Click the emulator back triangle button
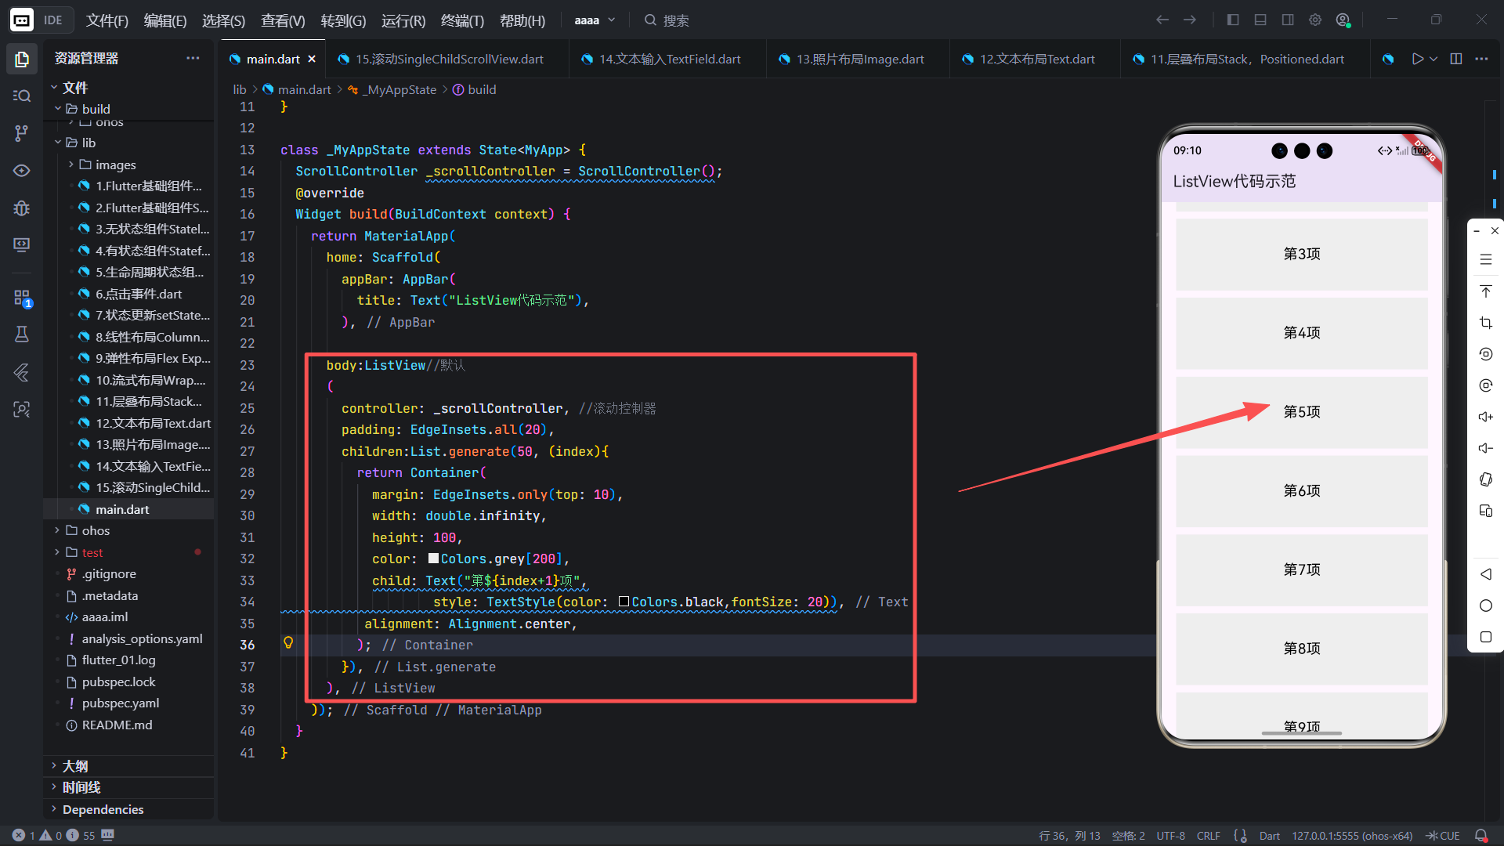Viewport: 1504px width, 846px height. [x=1485, y=574]
